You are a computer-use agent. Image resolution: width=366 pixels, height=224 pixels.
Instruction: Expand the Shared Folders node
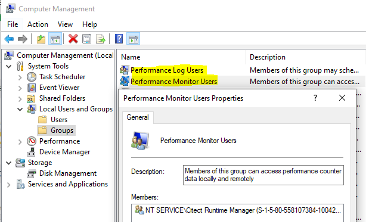coord(20,99)
